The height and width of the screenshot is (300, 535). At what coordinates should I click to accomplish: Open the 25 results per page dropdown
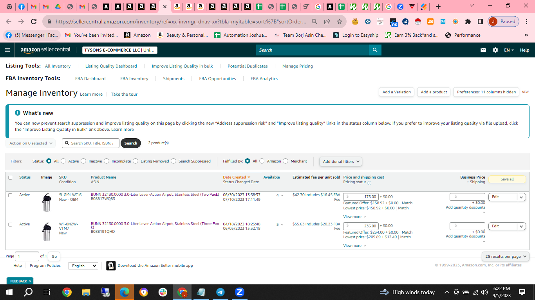[x=505, y=256]
